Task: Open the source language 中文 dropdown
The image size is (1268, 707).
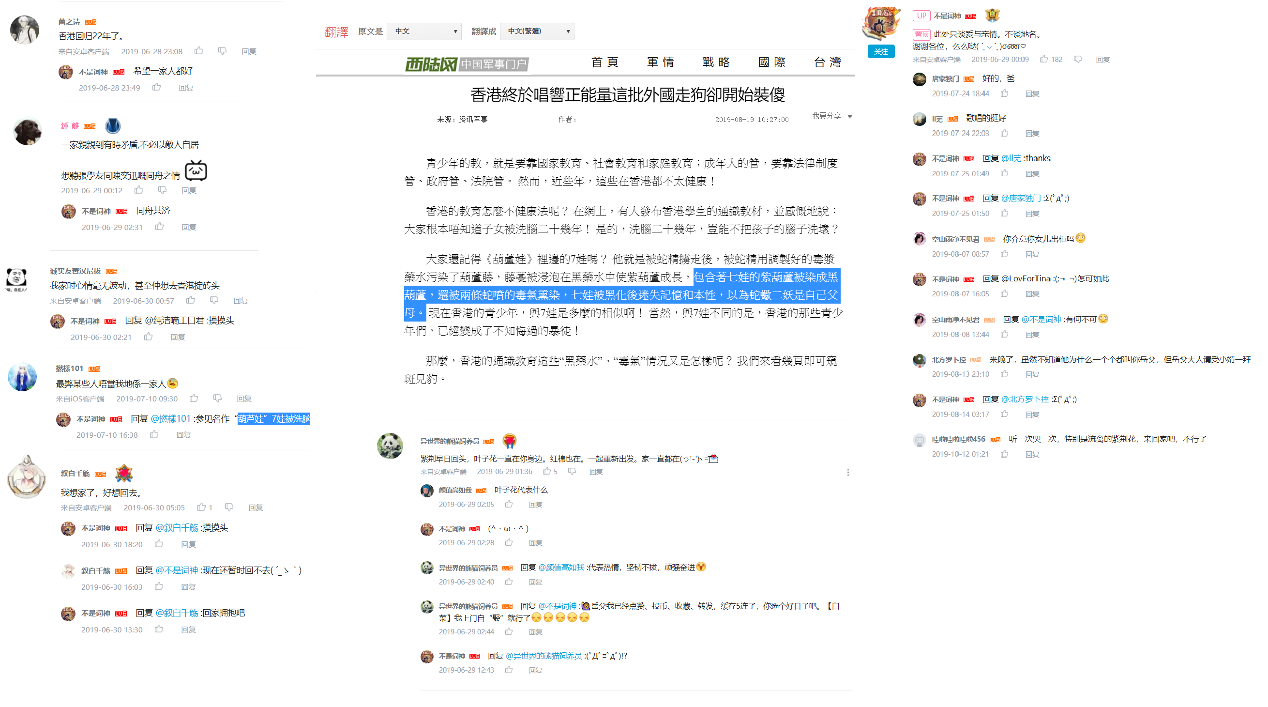Action: tap(424, 31)
